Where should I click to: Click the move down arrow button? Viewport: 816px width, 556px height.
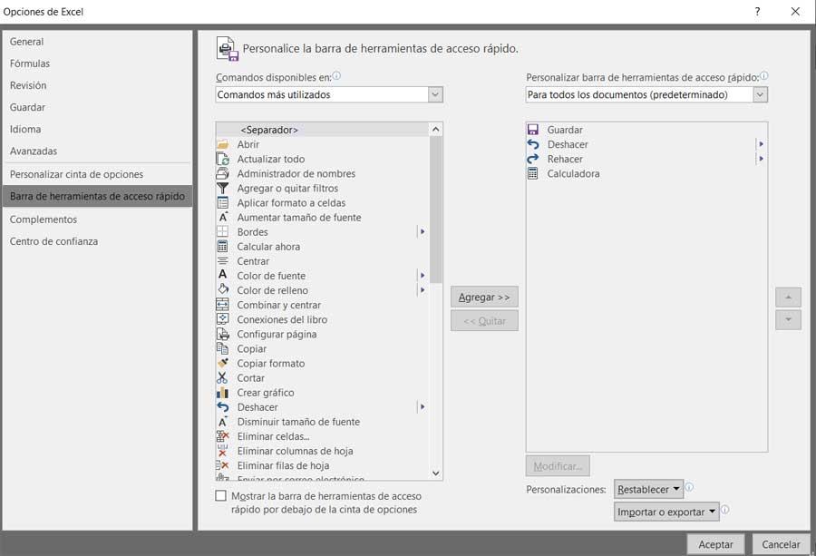click(x=788, y=319)
